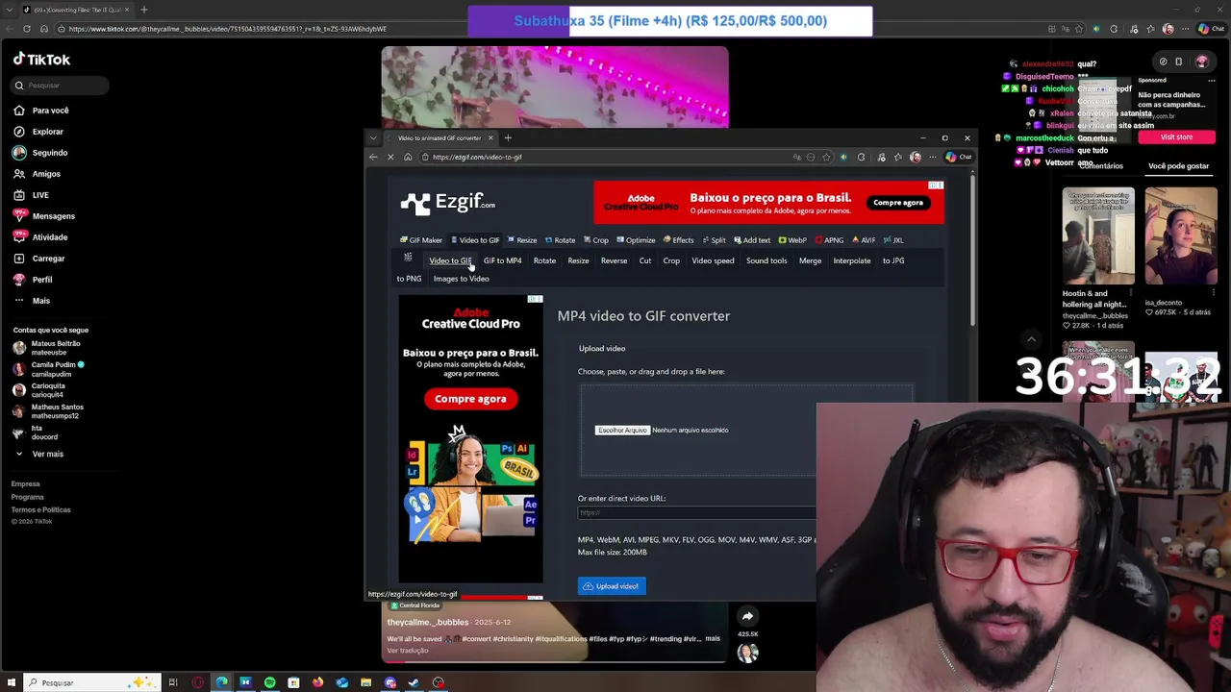This screenshot has width=1231, height=692.
Task: Select Interpolate submenu tab
Action: point(852,260)
